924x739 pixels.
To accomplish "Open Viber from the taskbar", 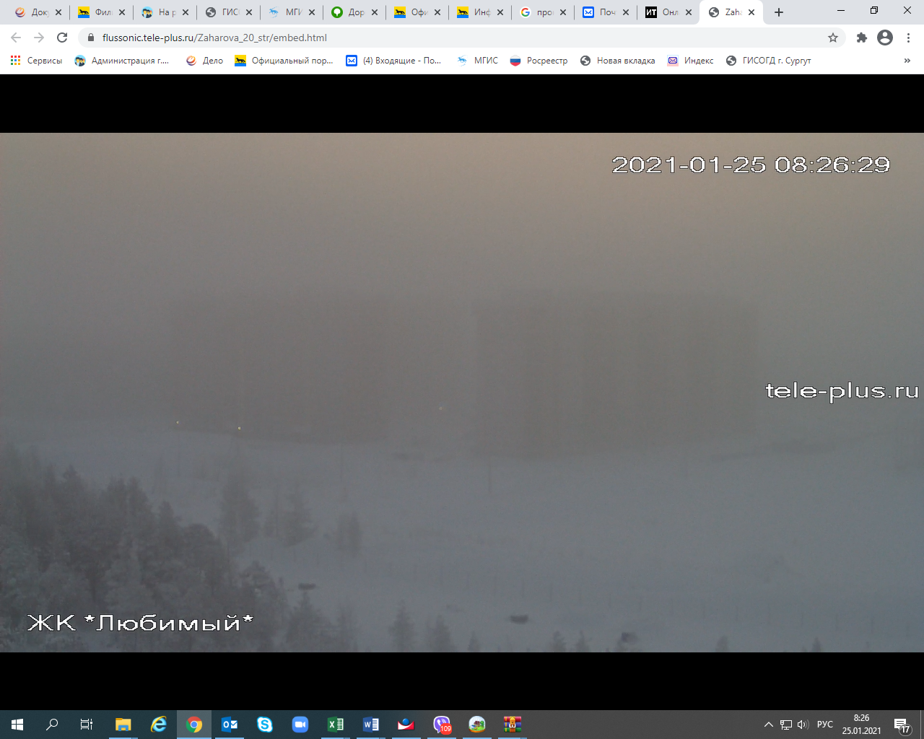I will (x=442, y=725).
